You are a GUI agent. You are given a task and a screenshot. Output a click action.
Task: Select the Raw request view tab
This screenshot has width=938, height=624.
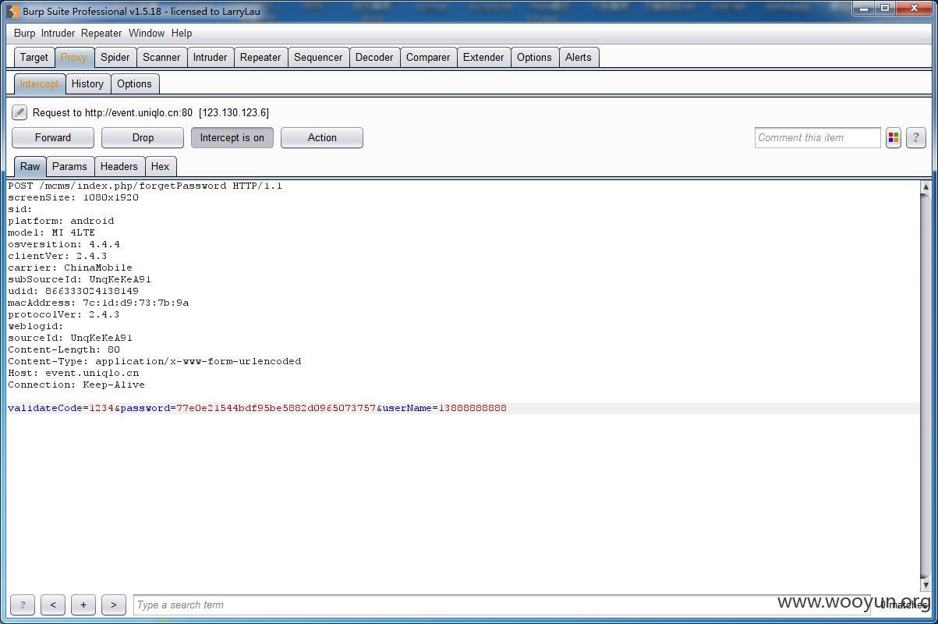click(30, 167)
